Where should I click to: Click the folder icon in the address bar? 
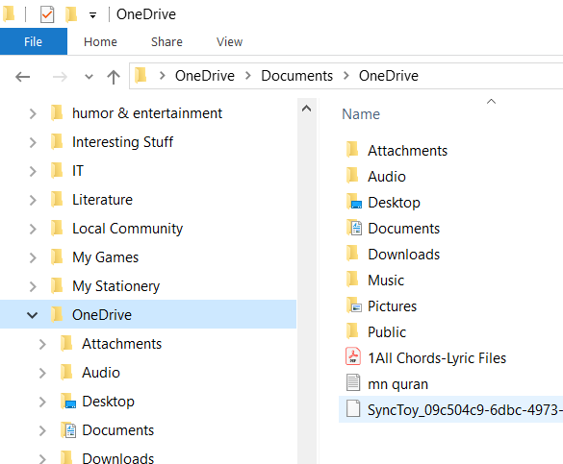tap(141, 76)
